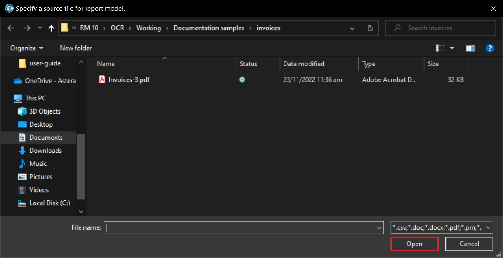Go up one folder level
This screenshot has width=503, height=258.
51,28
